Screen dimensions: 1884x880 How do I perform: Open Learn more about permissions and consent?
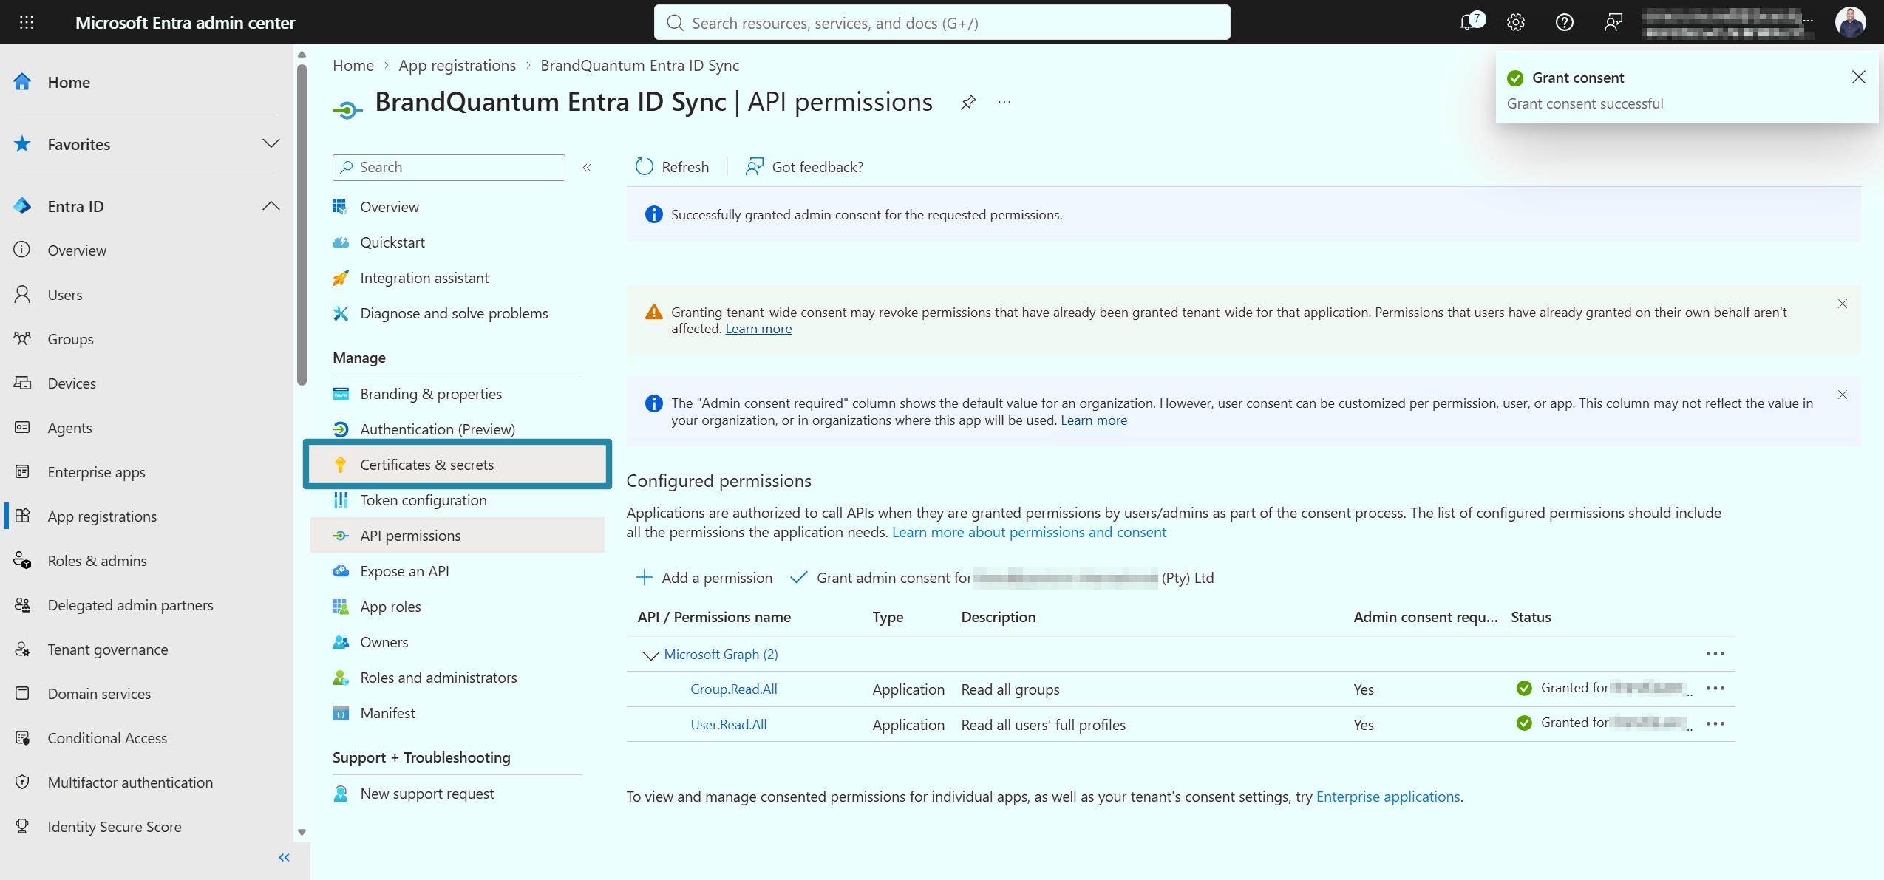coord(1029,532)
